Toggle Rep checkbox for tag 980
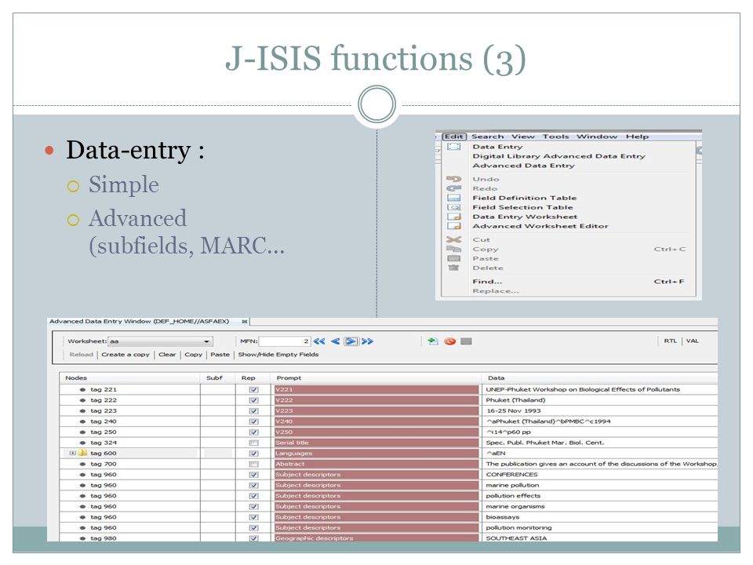 point(253,538)
